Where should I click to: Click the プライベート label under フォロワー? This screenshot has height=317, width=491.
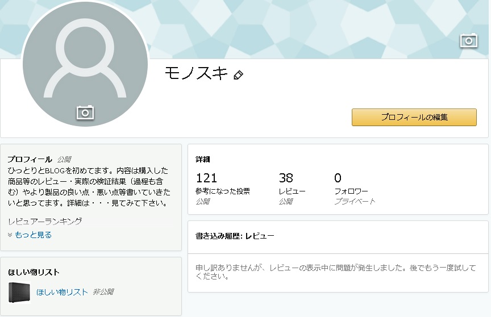pos(355,202)
